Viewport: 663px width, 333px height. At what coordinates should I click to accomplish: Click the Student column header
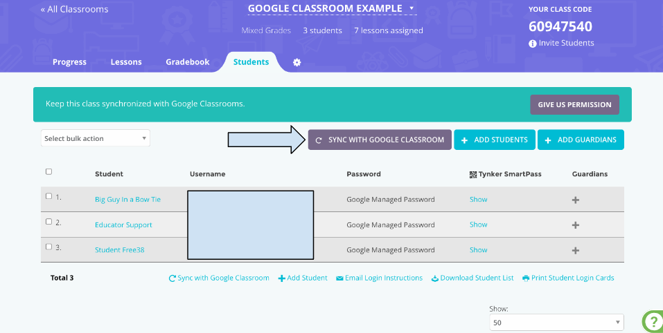(109, 174)
